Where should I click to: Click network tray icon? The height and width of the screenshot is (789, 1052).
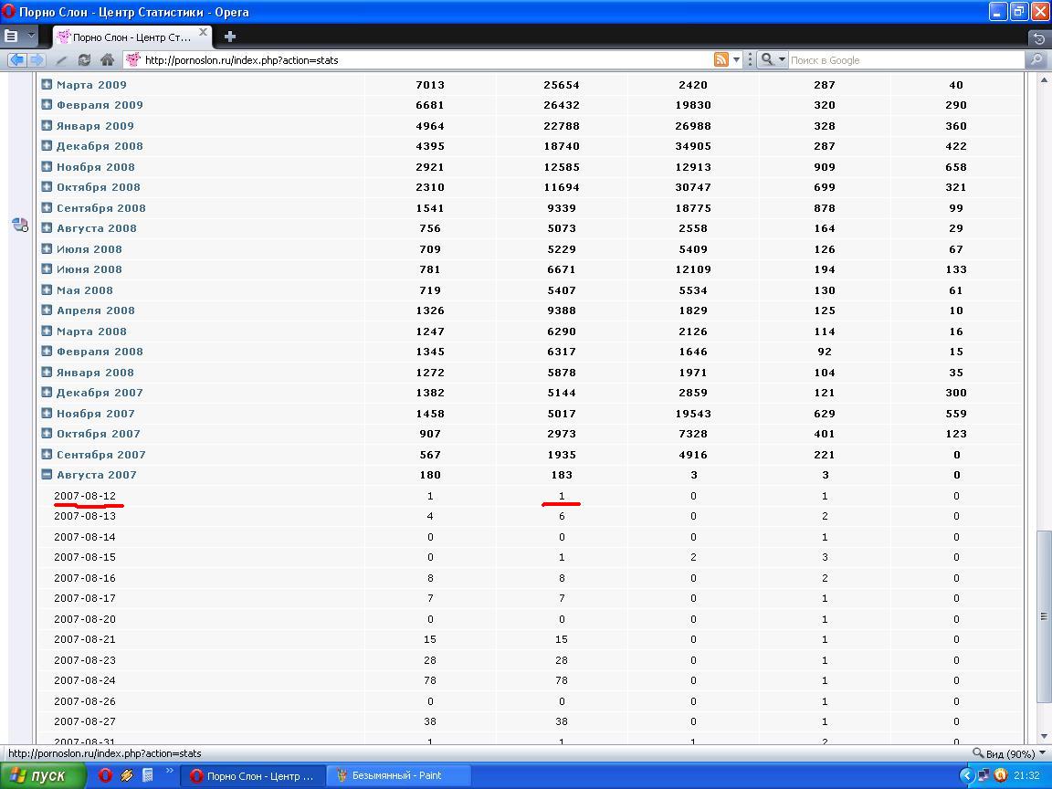(984, 775)
